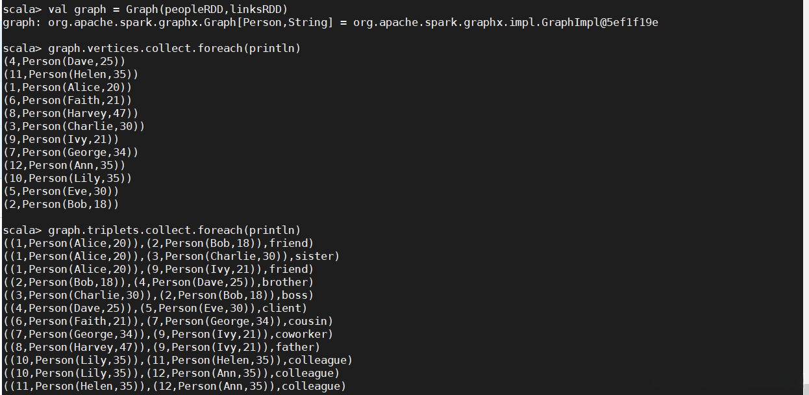Click the Alice vertex line with id 1
Viewport: 809px width, 395px height.
[x=68, y=87]
